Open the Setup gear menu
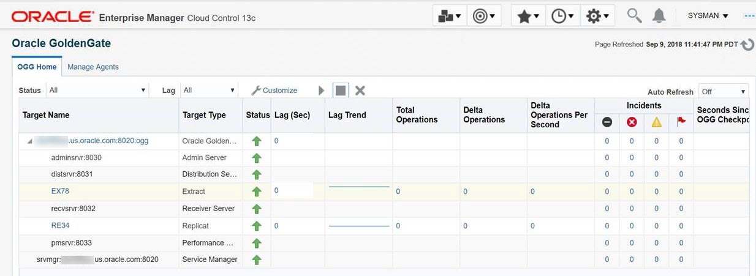This screenshot has height=276, width=756. (x=597, y=16)
